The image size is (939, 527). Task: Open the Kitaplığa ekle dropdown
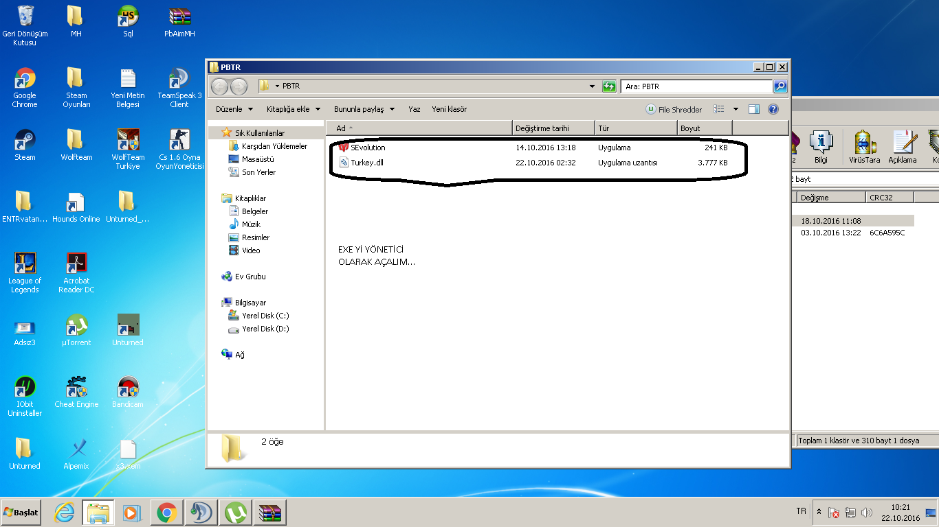click(x=294, y=109)
